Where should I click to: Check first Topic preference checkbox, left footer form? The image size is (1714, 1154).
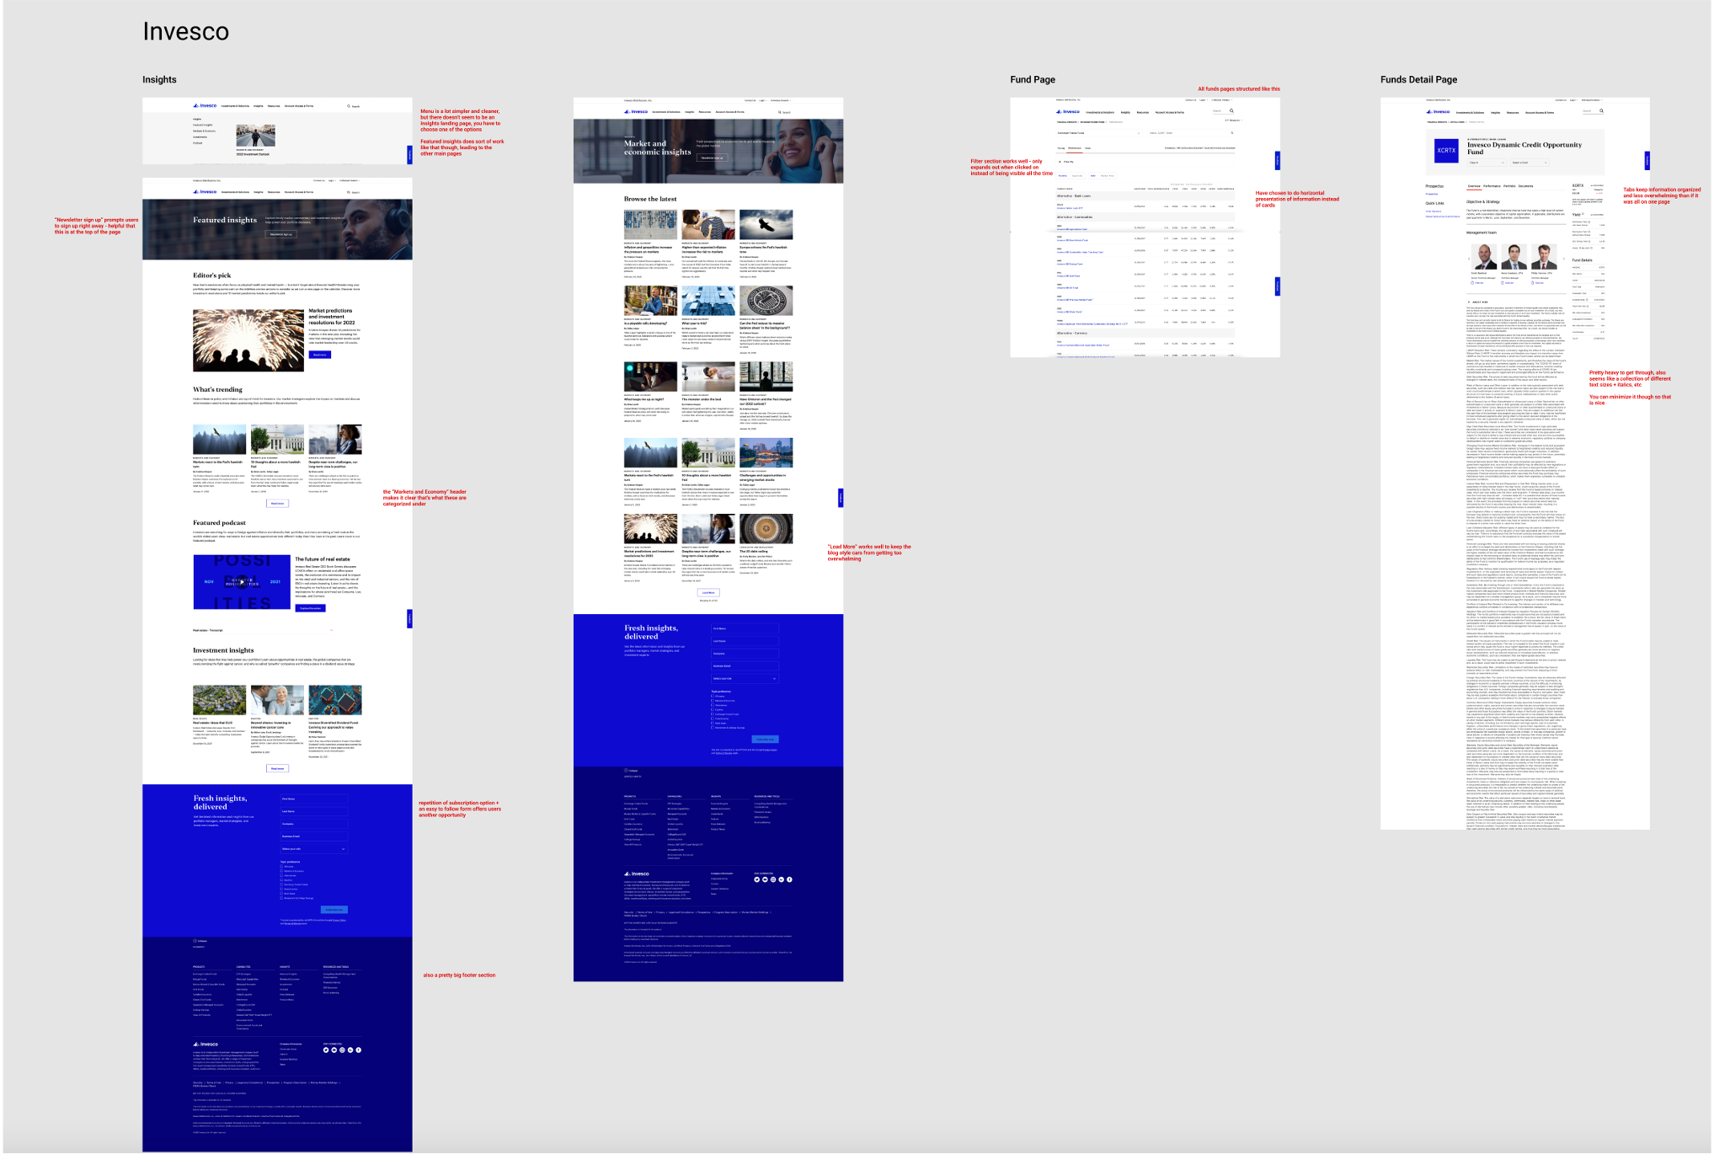[x=281, y=867]
